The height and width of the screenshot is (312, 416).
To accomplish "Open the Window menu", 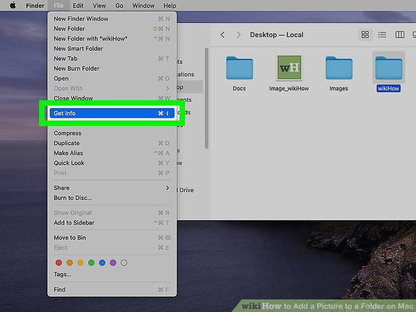I will (x=143, y=6).
